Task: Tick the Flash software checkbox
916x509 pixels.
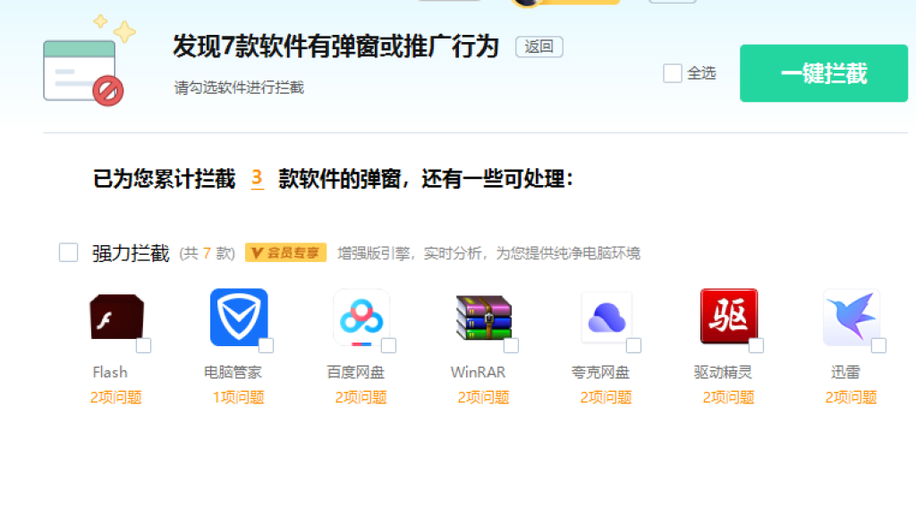Action: [x=144, y=346]
